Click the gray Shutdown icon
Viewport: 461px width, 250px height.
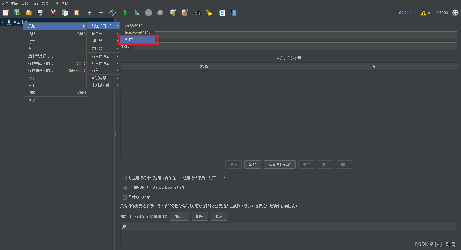click(x=160, y=13)
